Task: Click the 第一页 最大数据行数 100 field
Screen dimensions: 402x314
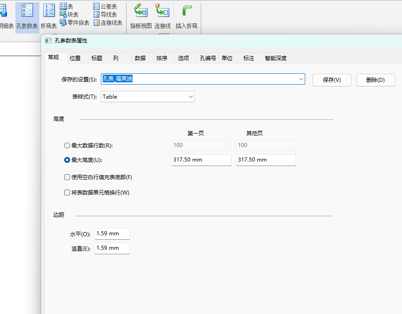Action: coord(201,145)
